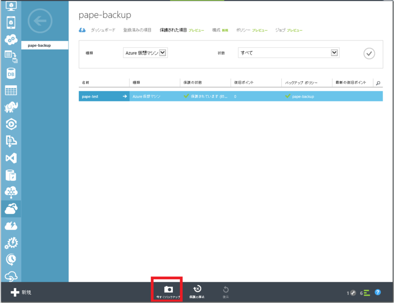Sort by the 保護の状態 column header
The width and height of the screenshot is (394, 303).
[x=193, y=82]
